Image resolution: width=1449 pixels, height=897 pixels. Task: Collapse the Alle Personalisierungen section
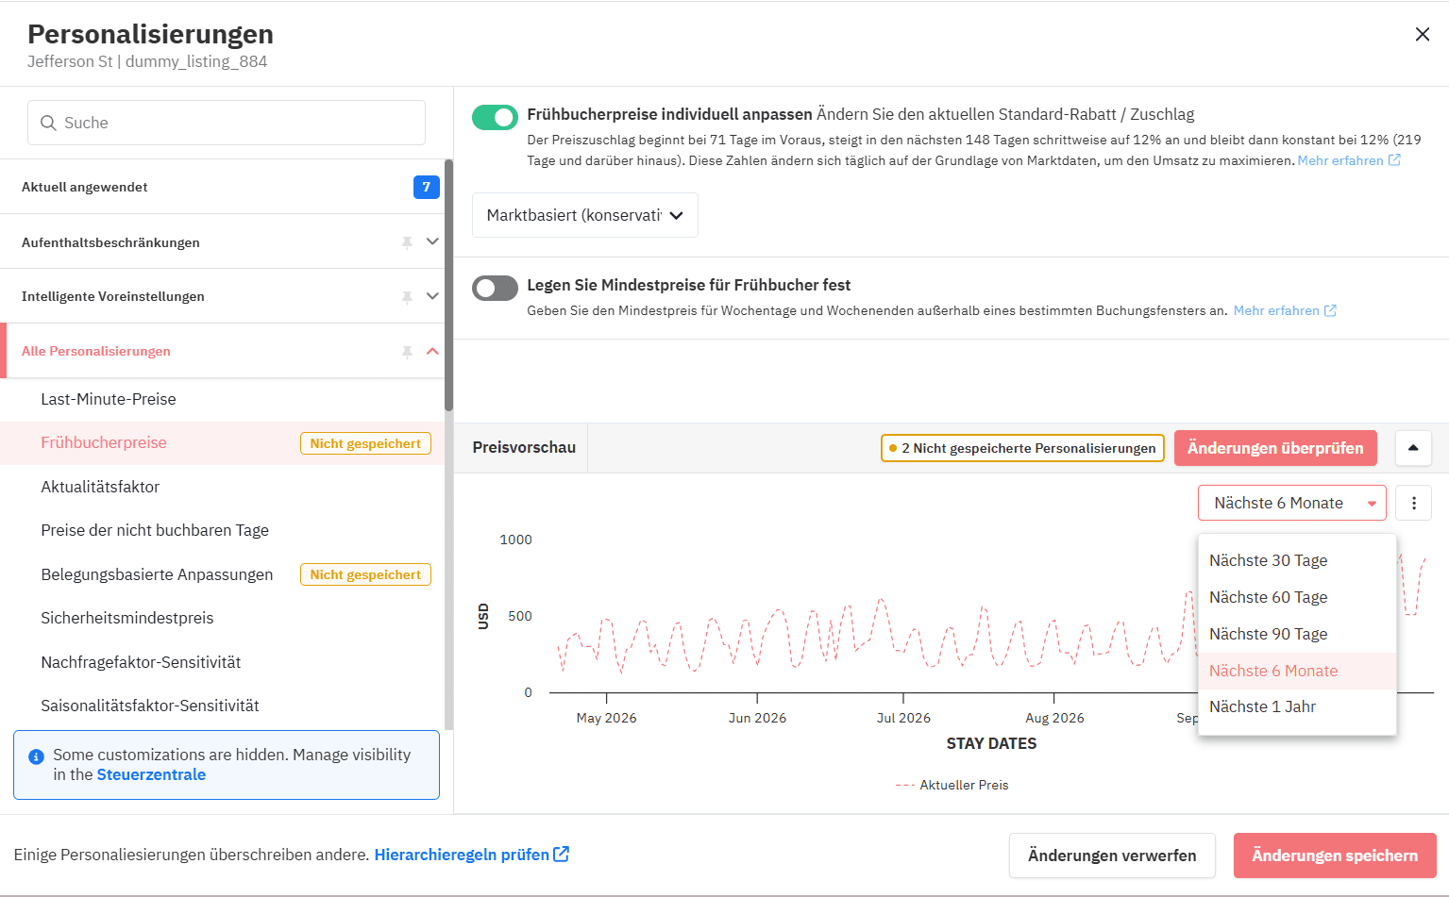(432, 351)
